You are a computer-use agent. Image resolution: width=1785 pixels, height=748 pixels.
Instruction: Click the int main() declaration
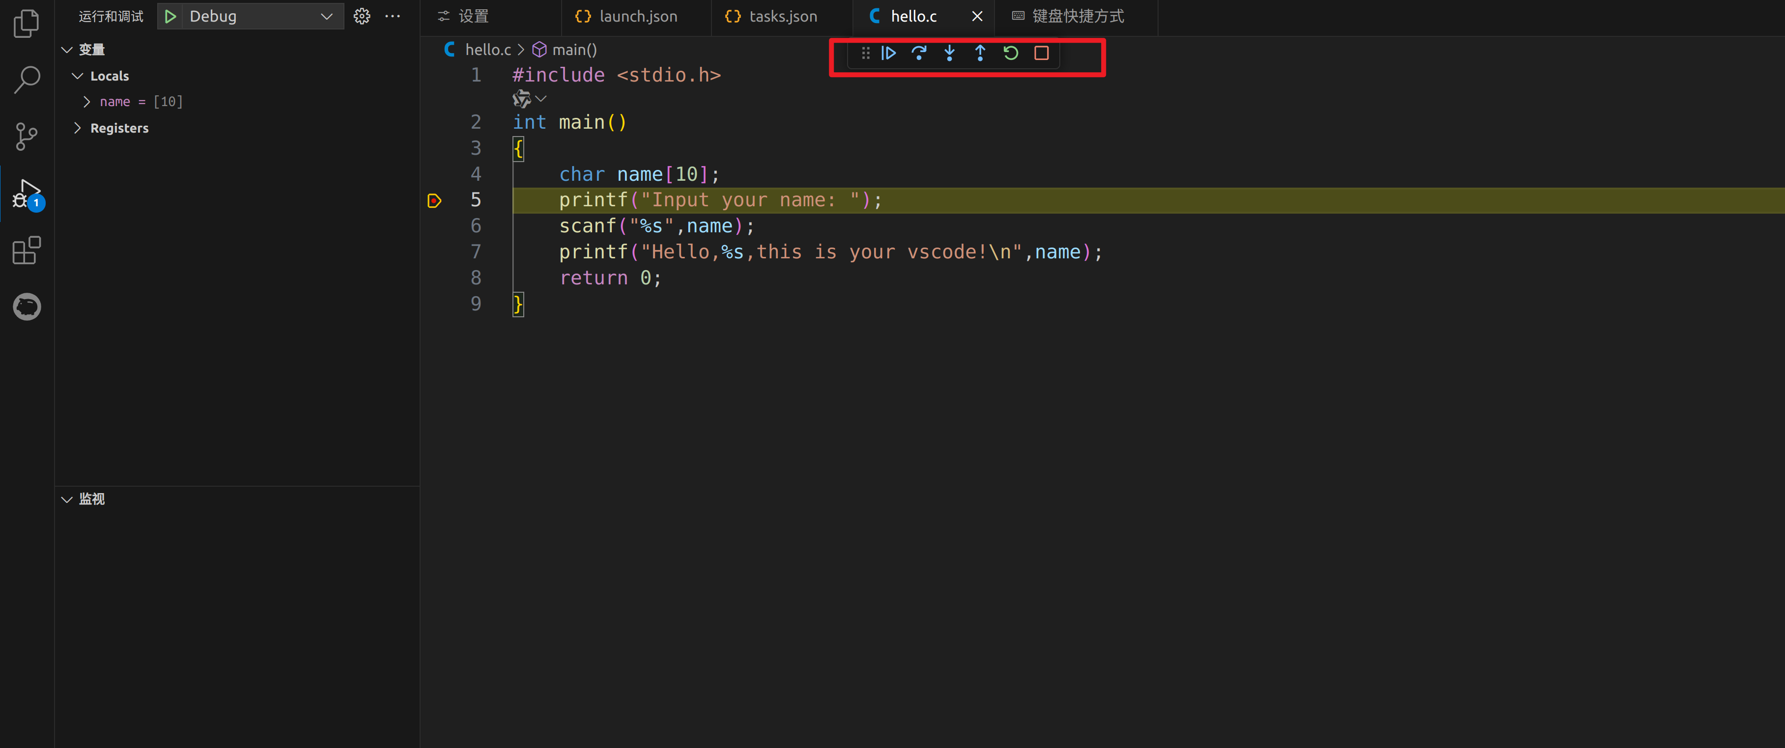[569, 123]
